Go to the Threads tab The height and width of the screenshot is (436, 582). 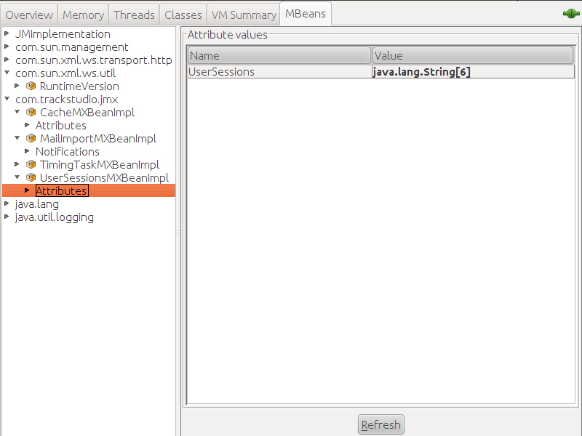pos(134,15)
